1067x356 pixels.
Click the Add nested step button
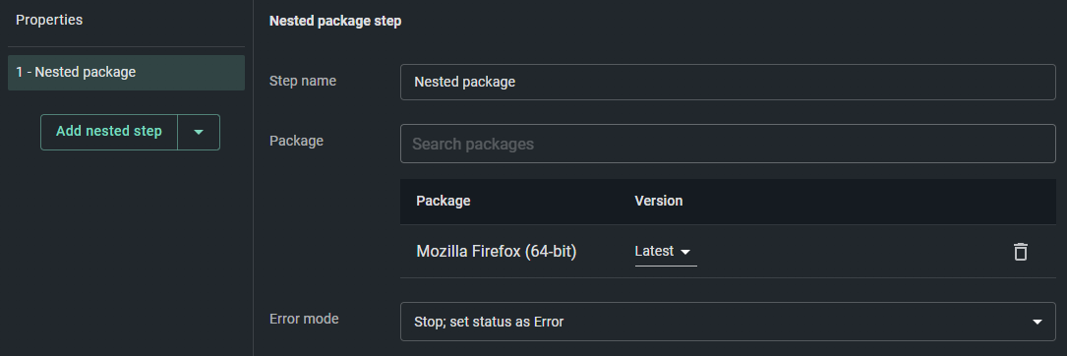tap(109, 132)
